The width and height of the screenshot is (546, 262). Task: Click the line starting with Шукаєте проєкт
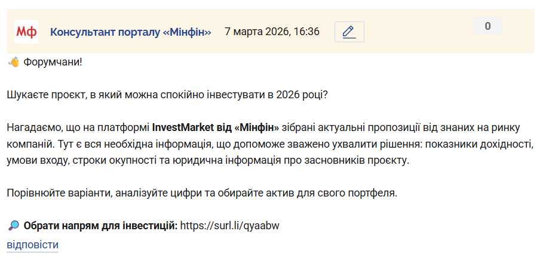[x=167, y=95]
